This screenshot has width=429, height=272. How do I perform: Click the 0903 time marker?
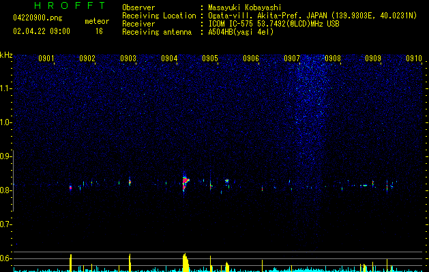coord(128,58)
